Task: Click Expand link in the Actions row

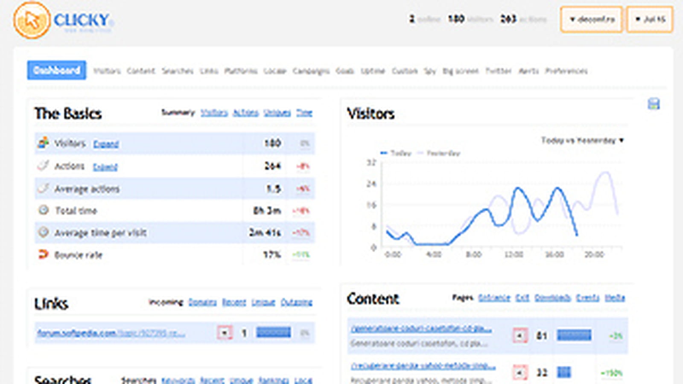Action: (105, 166)
